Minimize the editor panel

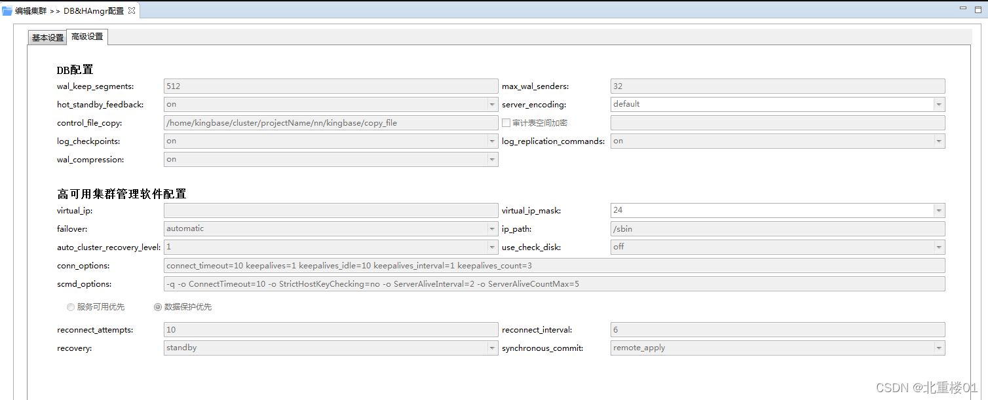tap(962, 9)
